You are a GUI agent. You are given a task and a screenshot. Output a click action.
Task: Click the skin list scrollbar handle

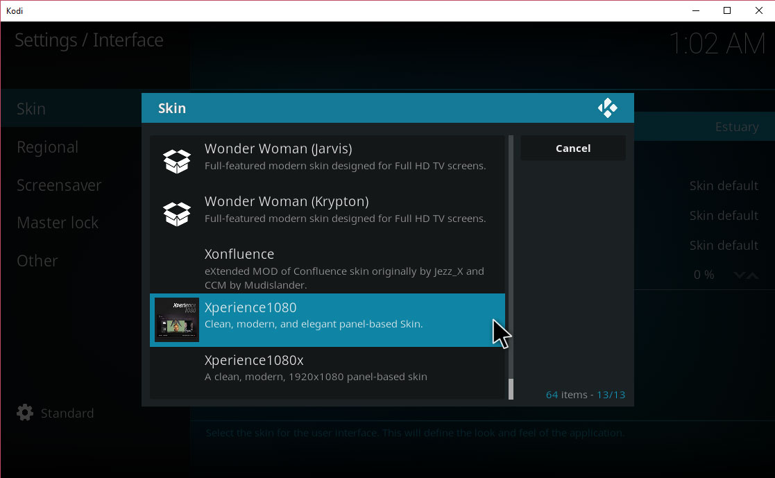click(511, 389)
